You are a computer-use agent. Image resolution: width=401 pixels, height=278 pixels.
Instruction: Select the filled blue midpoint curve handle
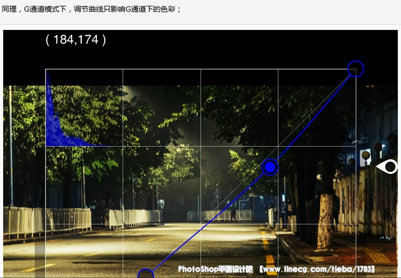coord(270,167)
